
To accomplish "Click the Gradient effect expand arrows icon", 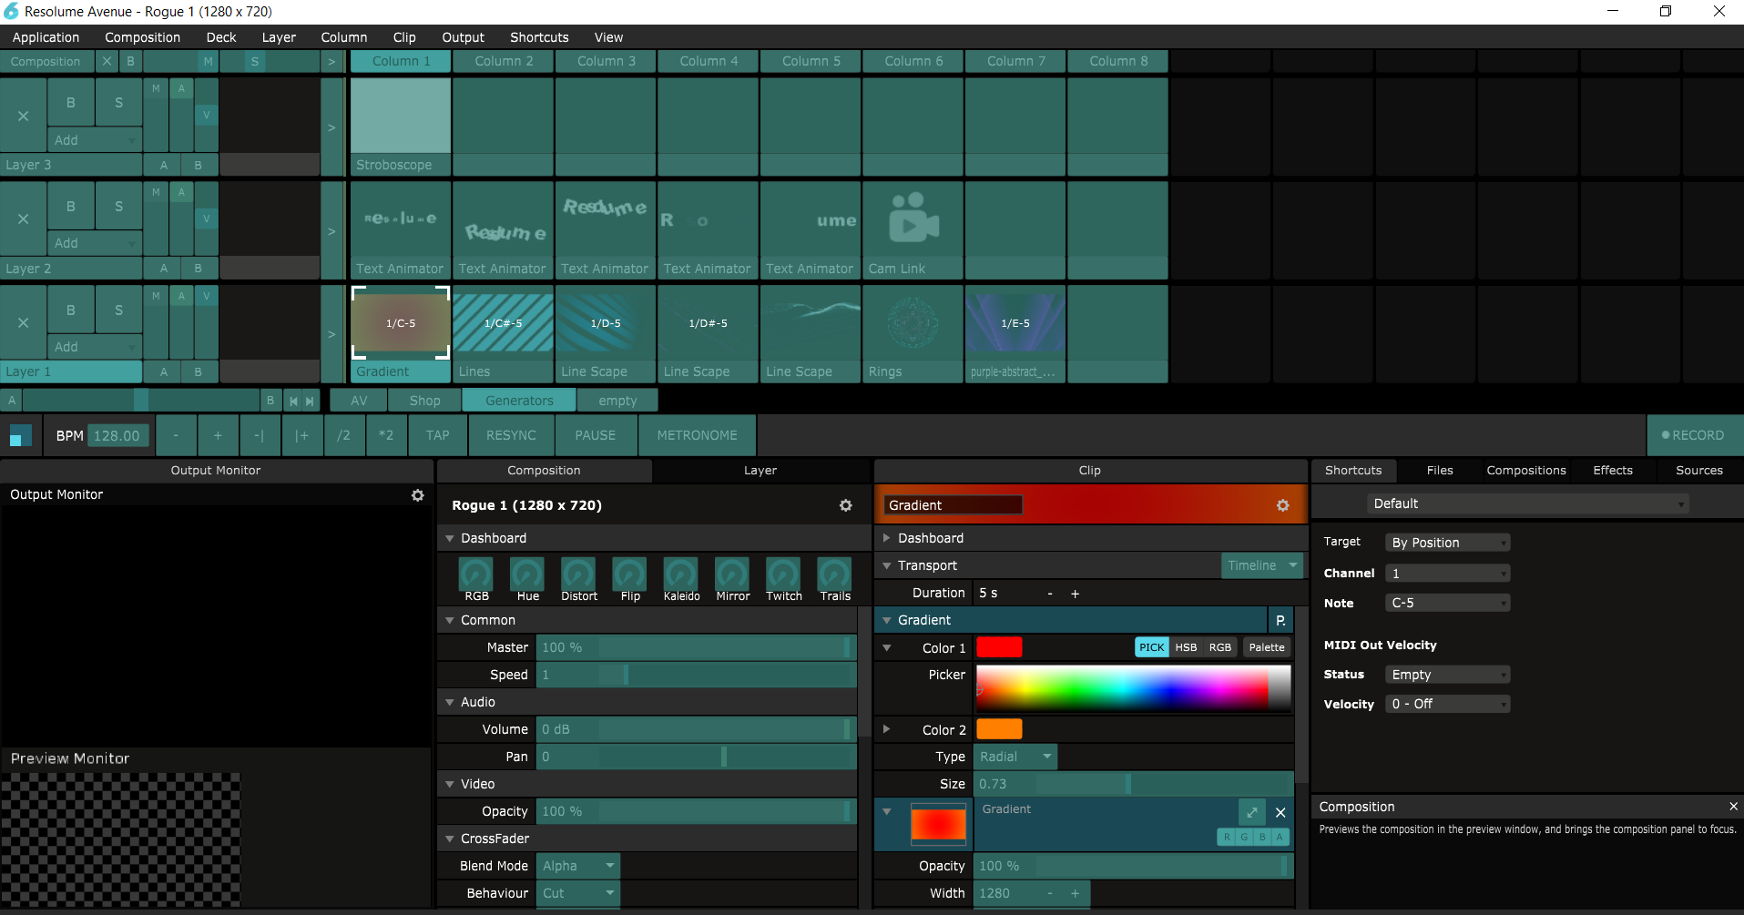I will 1251,812.
